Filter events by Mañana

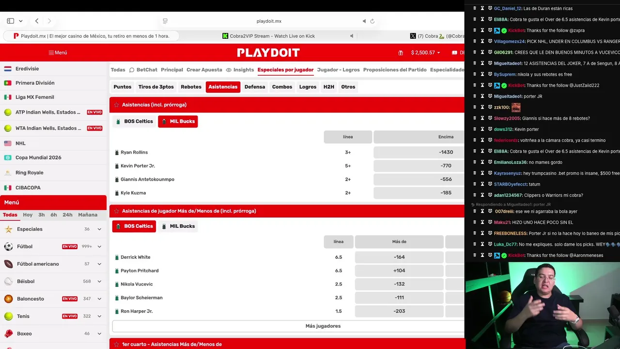88,215
